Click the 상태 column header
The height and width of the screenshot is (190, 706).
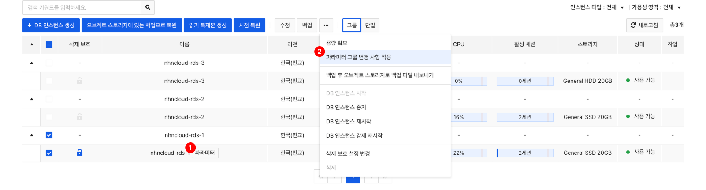click(x=639, y=45)
